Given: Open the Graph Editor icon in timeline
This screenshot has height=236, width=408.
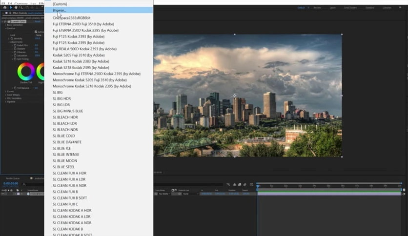Looking at the screenshot, I should pos(251,184).
